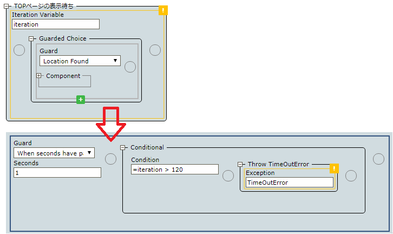Viewport: 393px width, 234px height.
Task: Open the Guard dropdown showing When seconds have passed
Action: tap(54, 153)
